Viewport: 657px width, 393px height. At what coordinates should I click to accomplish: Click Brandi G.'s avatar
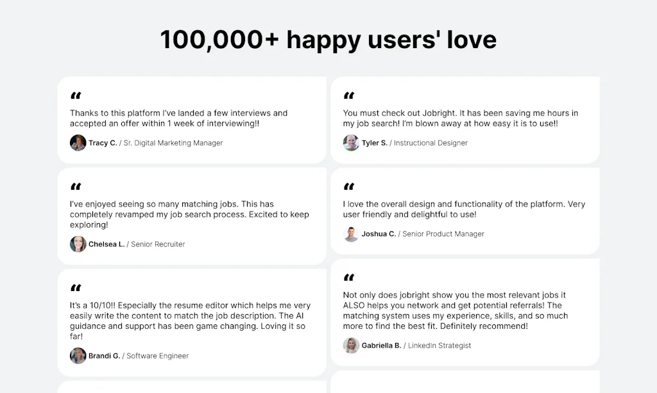pos(78,356)
